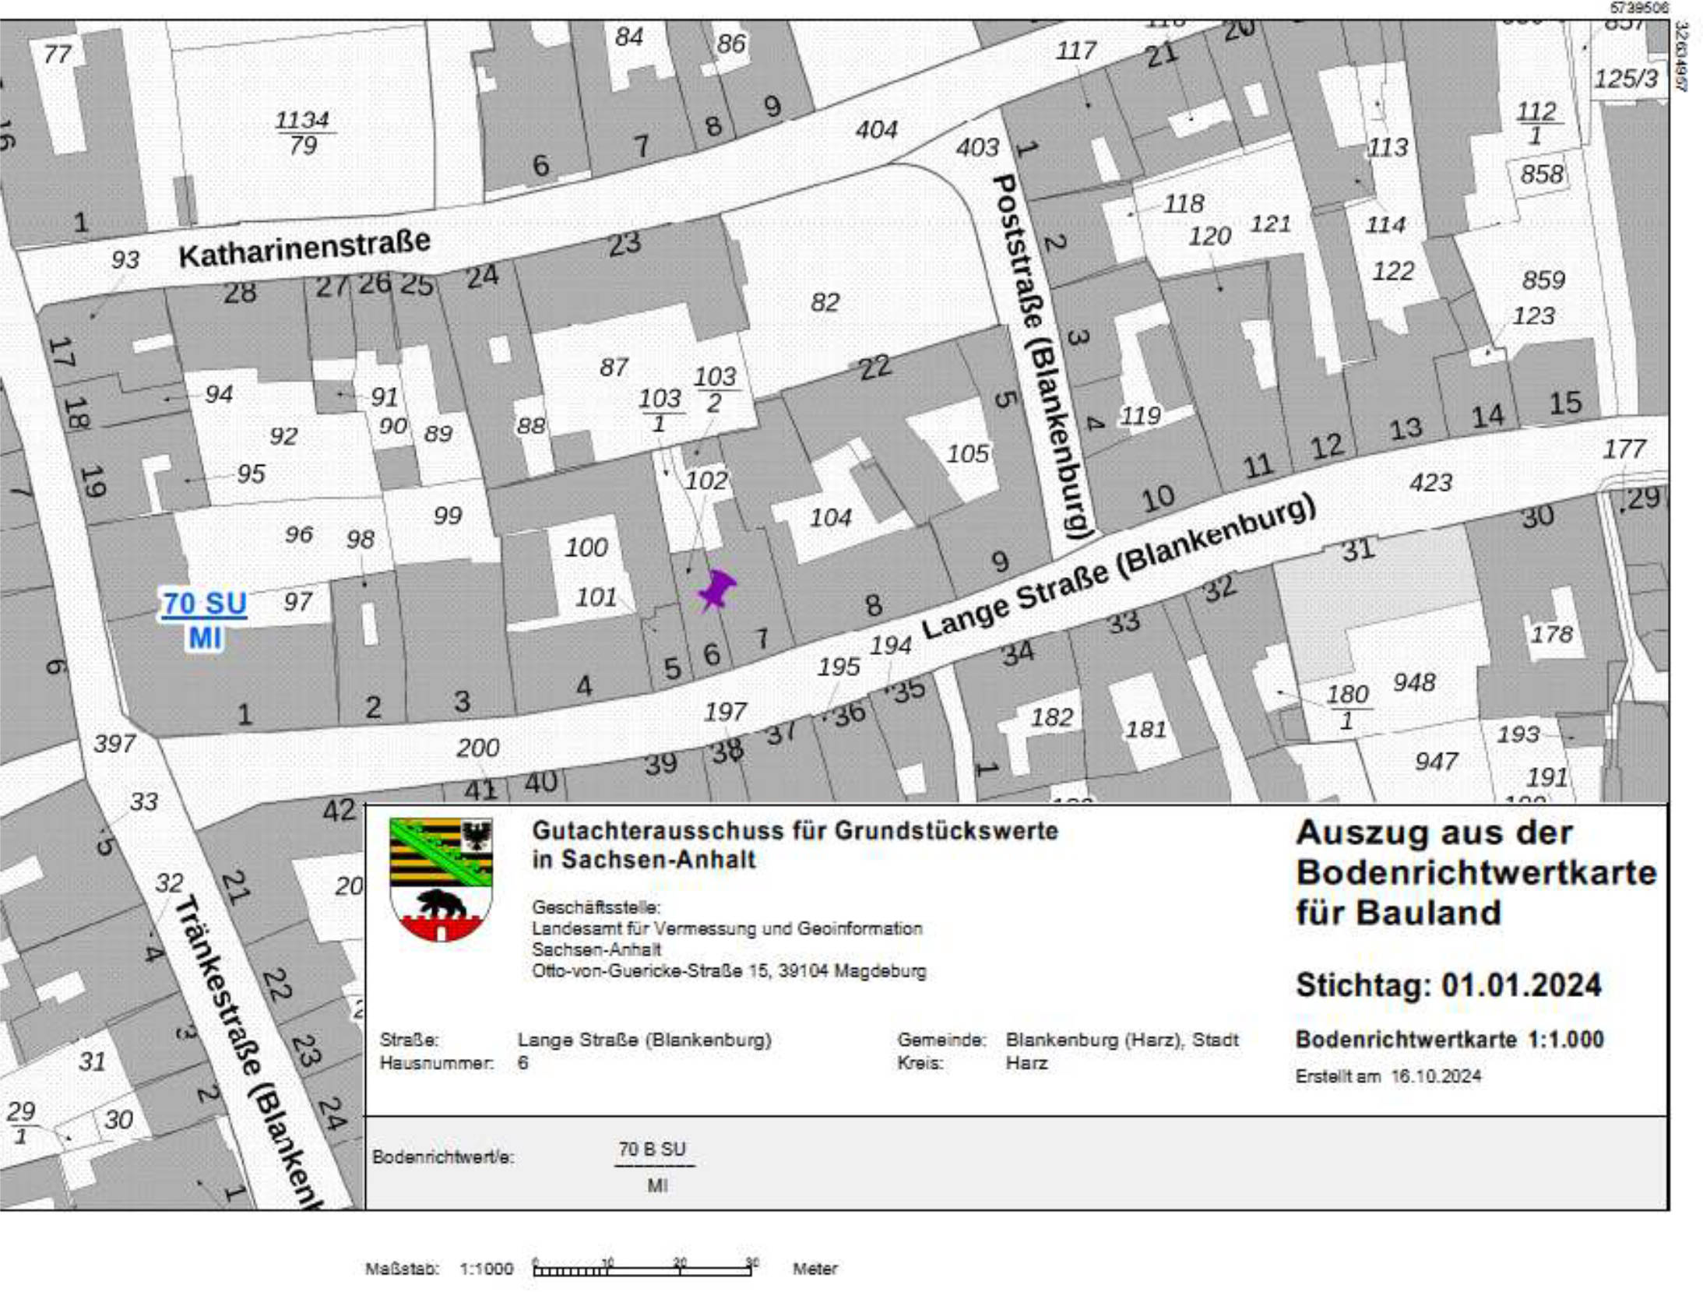Click parcel number 423 on Lange Straße
The image size is (1703, 1292).
[1430, 483]
